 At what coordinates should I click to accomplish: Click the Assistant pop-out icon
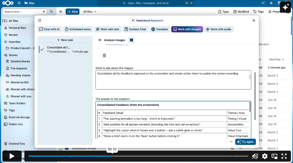[x=40, y=21]
